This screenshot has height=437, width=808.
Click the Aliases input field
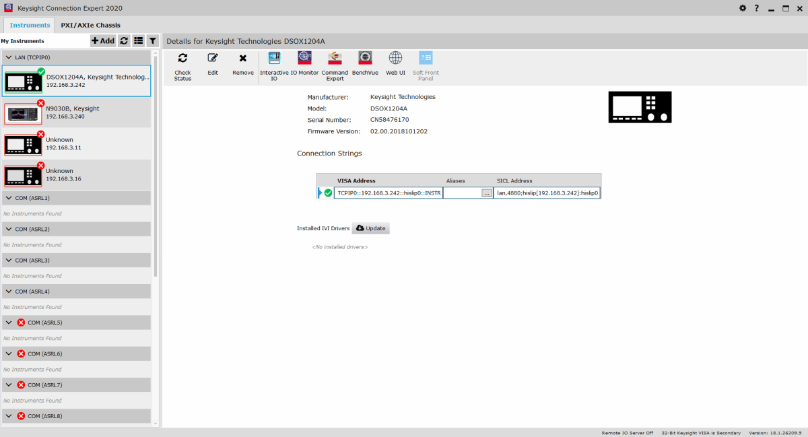[463, 193]
